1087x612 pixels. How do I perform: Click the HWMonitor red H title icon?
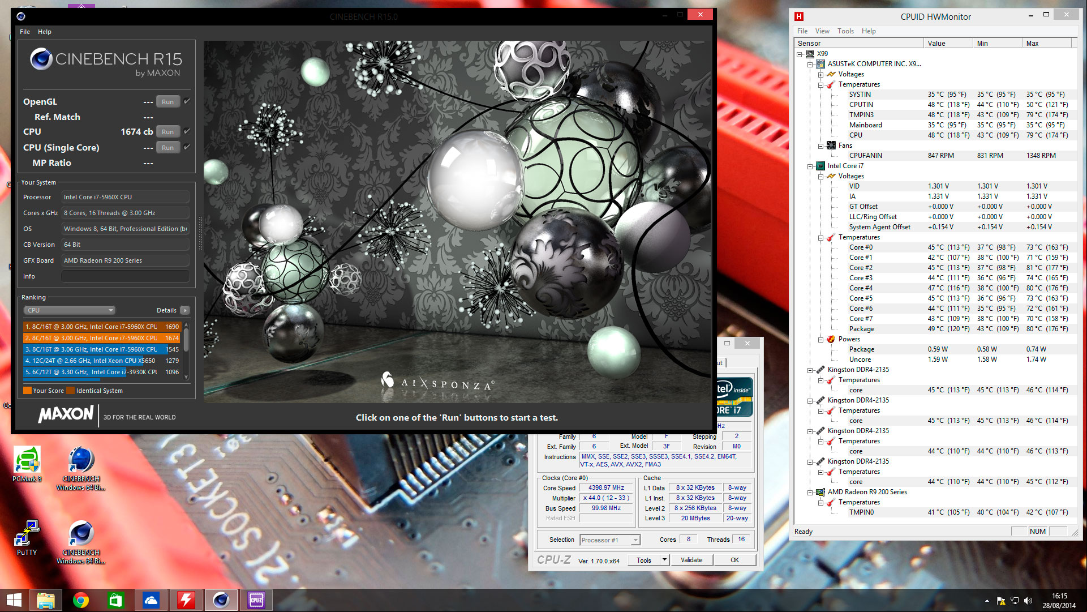point(799,16)
